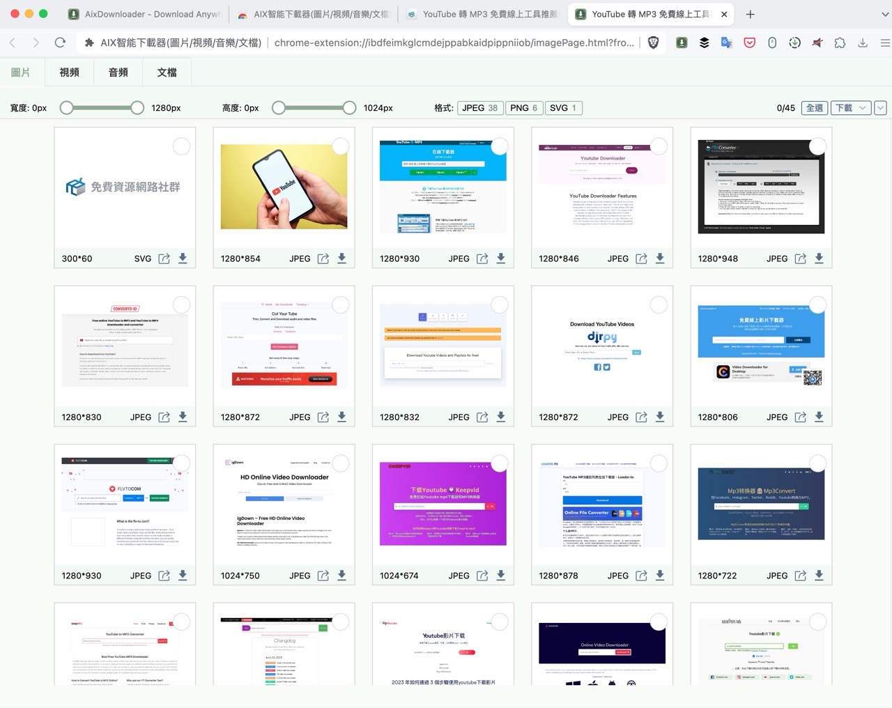This screenshot has width=892, height=708.
Task: Open the Pocket extension icon
Action: [749, 43]
